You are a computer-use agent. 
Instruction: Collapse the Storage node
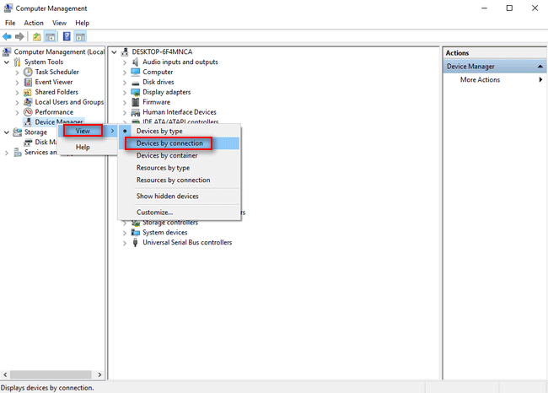tap(7, 132)
